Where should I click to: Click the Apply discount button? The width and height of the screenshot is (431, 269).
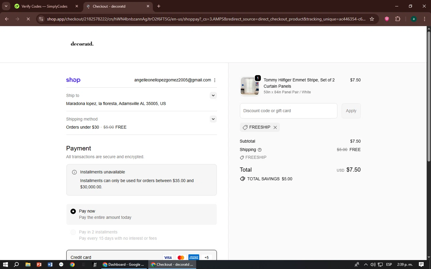[351, 111]
